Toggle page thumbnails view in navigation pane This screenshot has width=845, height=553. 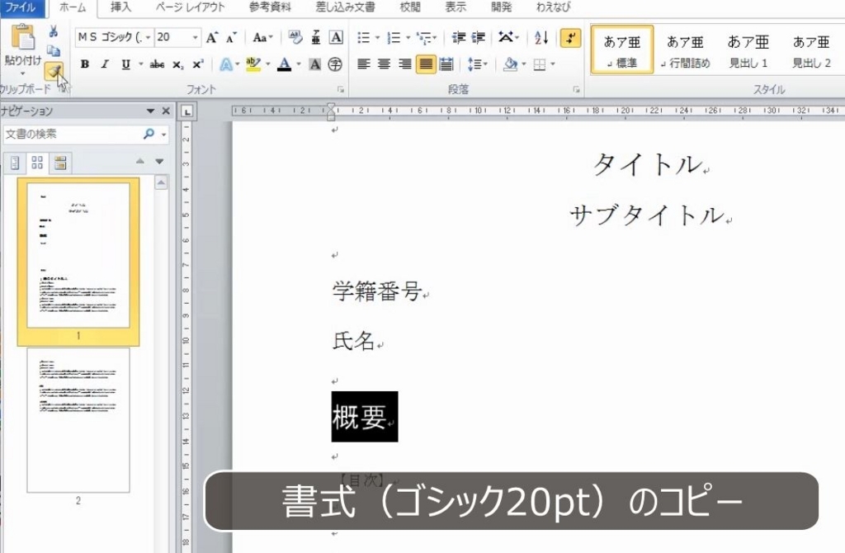click(37, 163)
